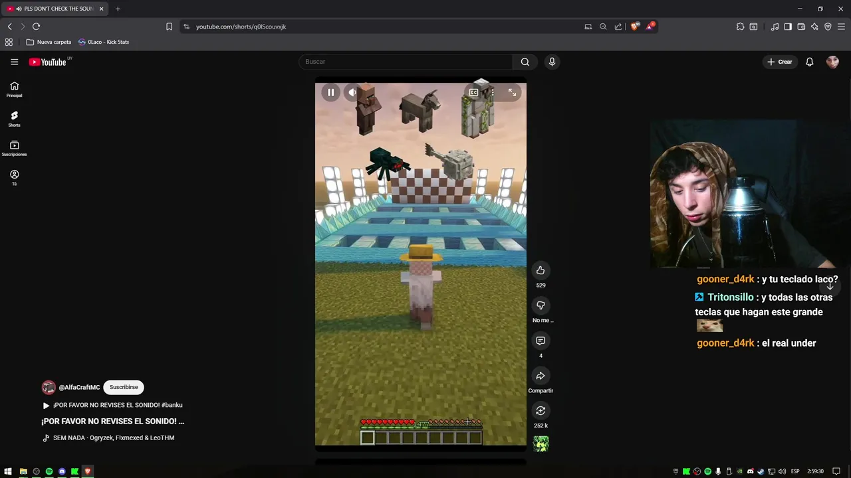Go back in browser history
Screen dimensions: 851x478
(9, 27)
